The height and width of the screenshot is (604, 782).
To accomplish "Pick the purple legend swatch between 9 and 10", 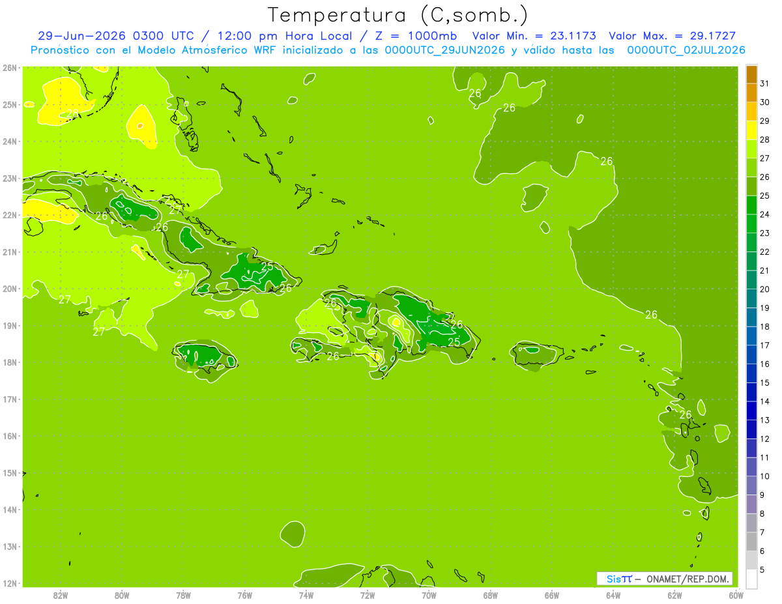I will [751, 485].
